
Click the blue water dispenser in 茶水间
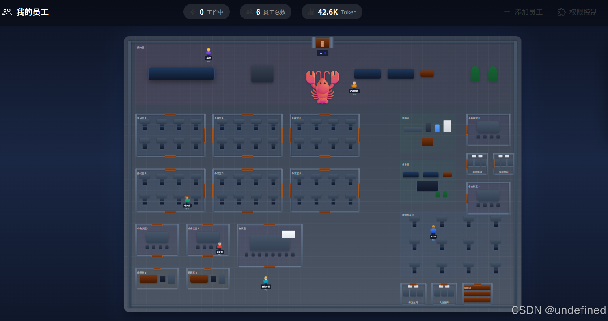click(x=437, y=128)
